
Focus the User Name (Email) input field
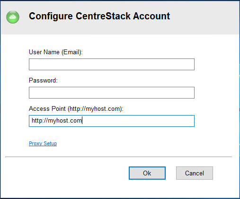coord(112,64)
